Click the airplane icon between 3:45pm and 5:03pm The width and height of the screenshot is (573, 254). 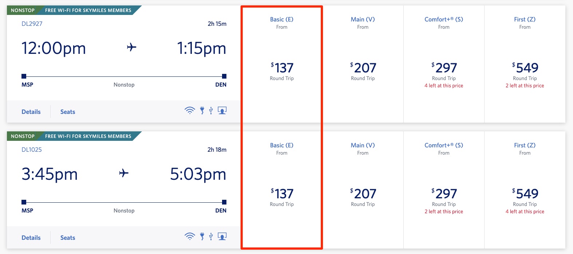click(x=123, y=174)
